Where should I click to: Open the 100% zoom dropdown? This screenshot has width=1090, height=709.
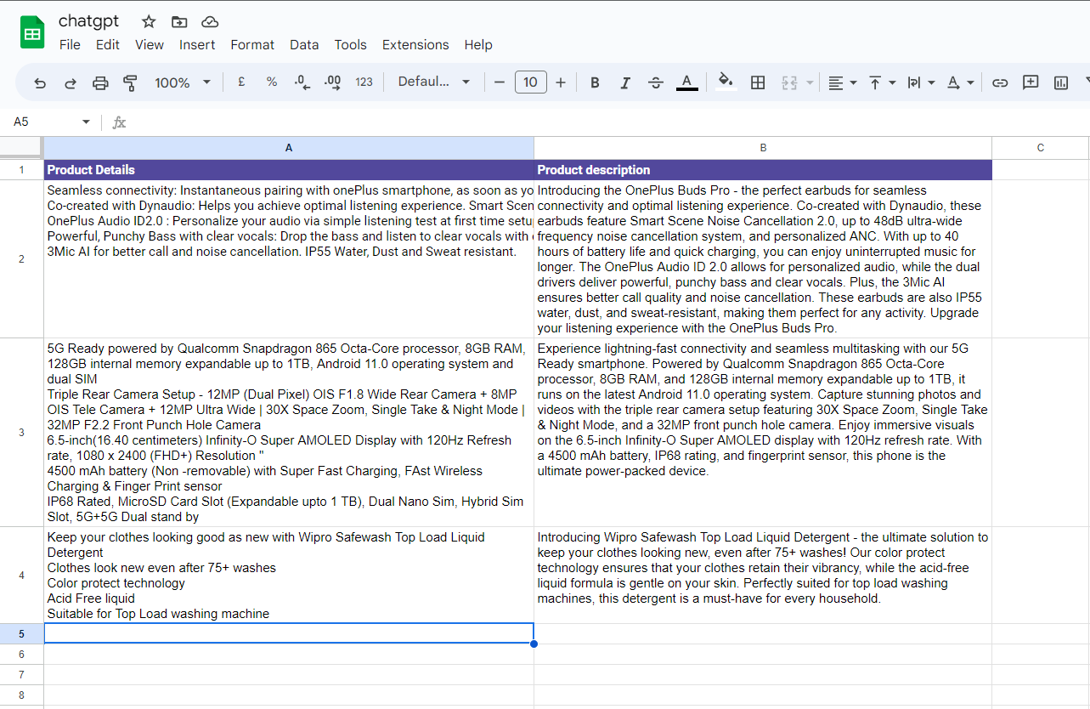point(183,82)
